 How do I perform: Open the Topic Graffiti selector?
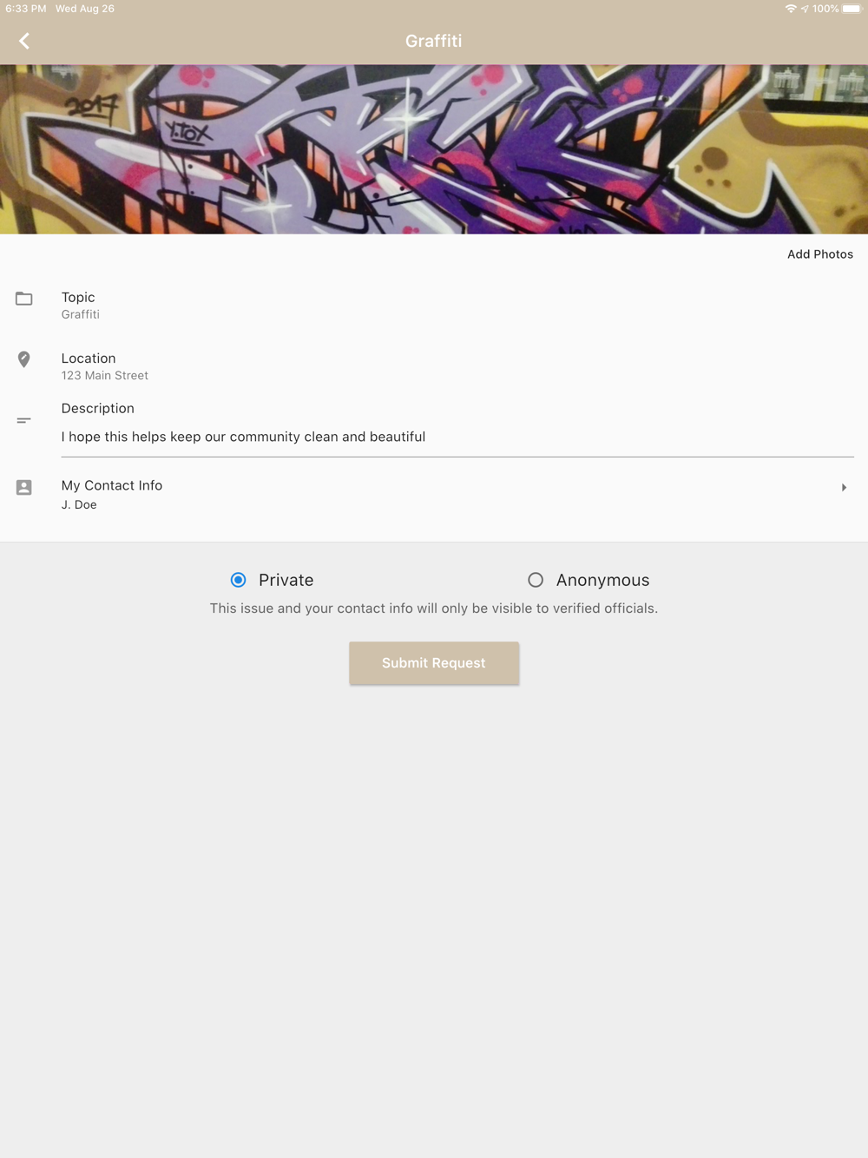tap(434, 306)
